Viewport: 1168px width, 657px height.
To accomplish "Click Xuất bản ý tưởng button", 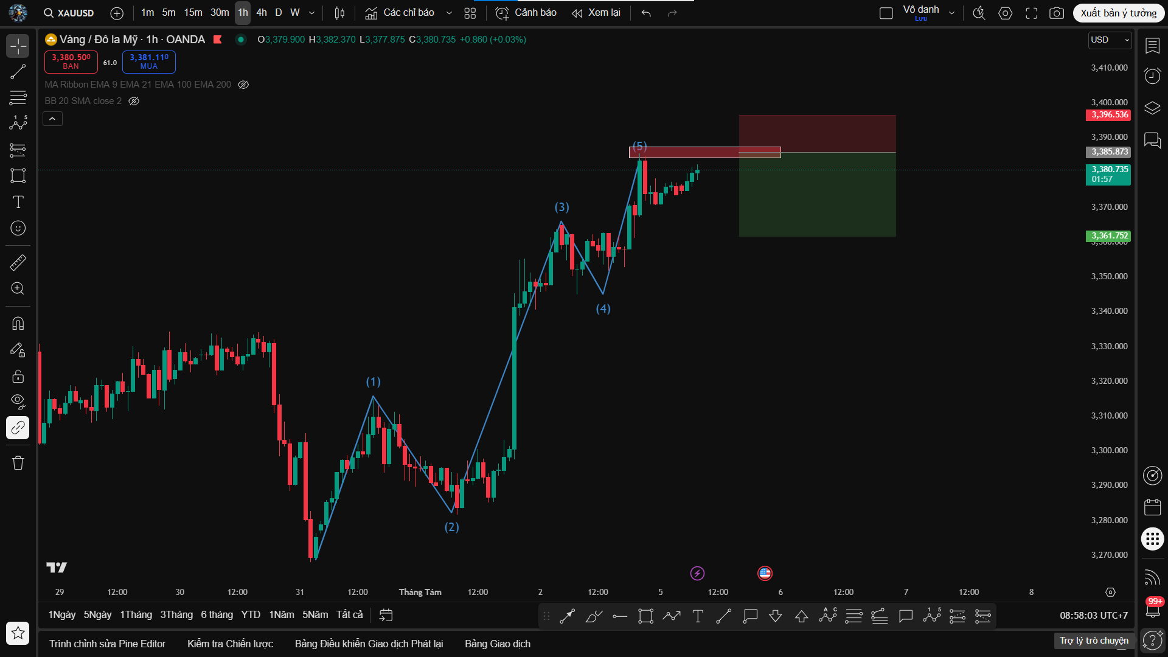I will click(x=1119, y=13).
